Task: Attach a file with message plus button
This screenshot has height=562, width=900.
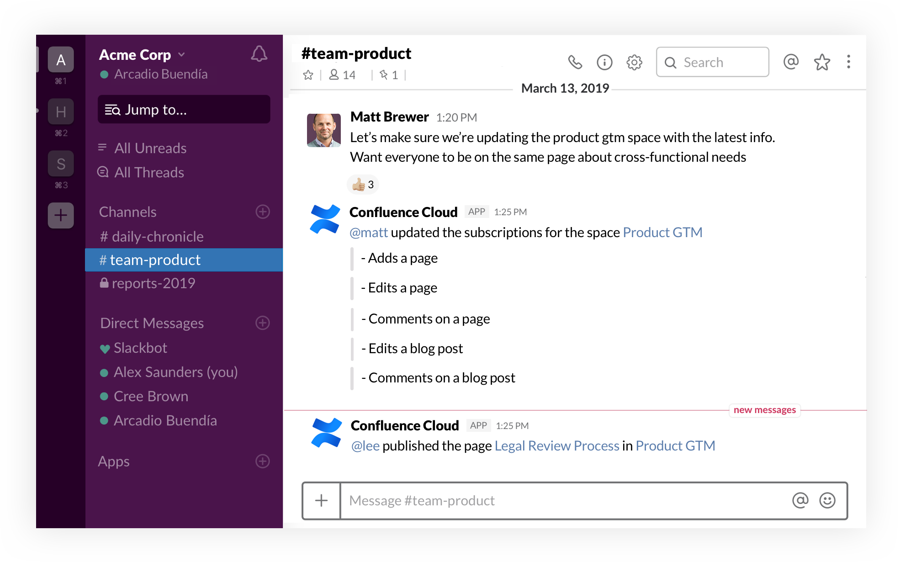Action: 322,500
